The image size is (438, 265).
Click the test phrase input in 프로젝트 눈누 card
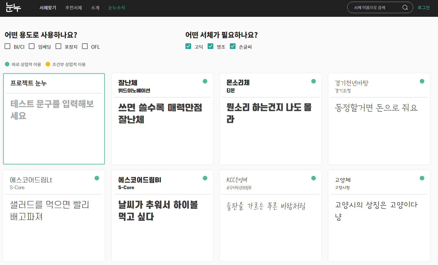coord(54,110)
